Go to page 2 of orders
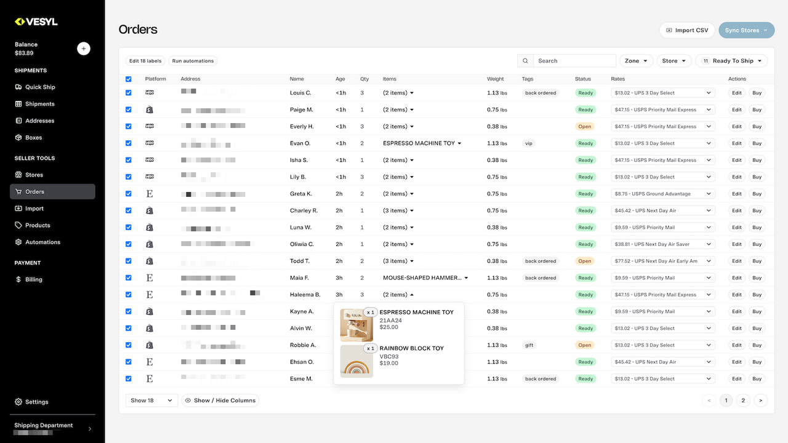788x443 pixels. pyautogui.click(x=743, y=400)
